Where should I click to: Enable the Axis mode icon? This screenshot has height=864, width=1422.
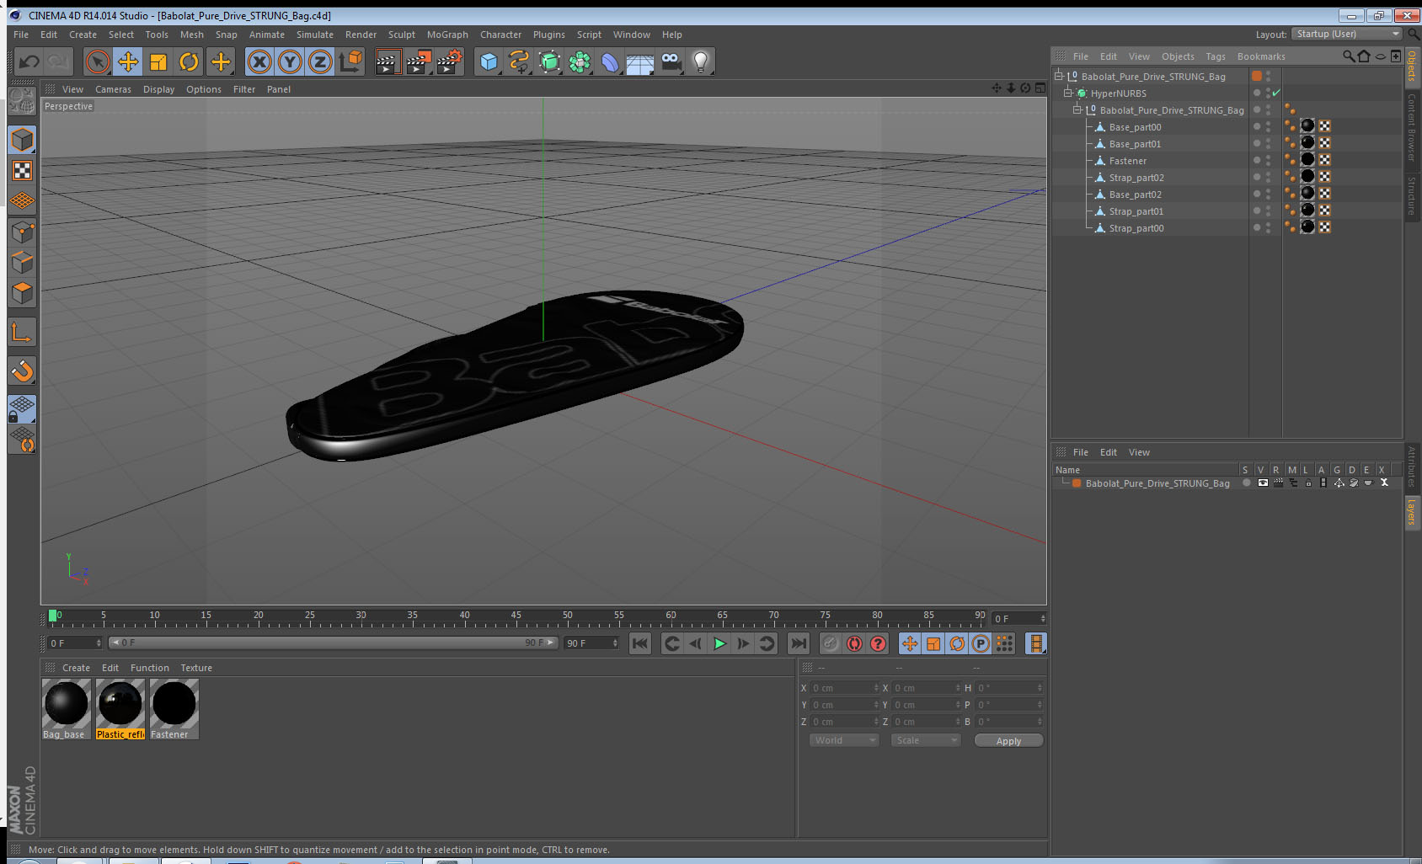tap(22, 333)
